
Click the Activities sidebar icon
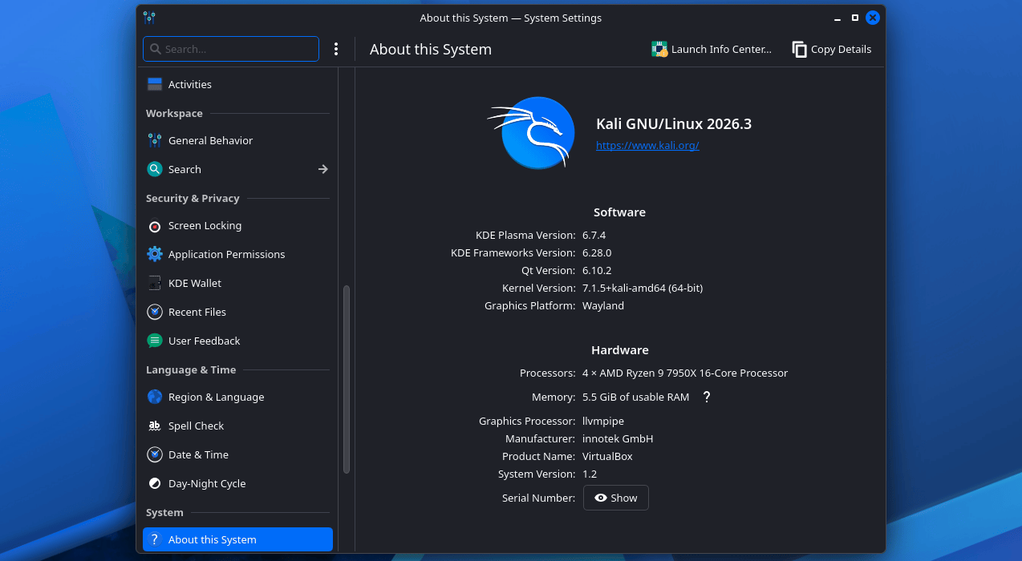[155, 84]
